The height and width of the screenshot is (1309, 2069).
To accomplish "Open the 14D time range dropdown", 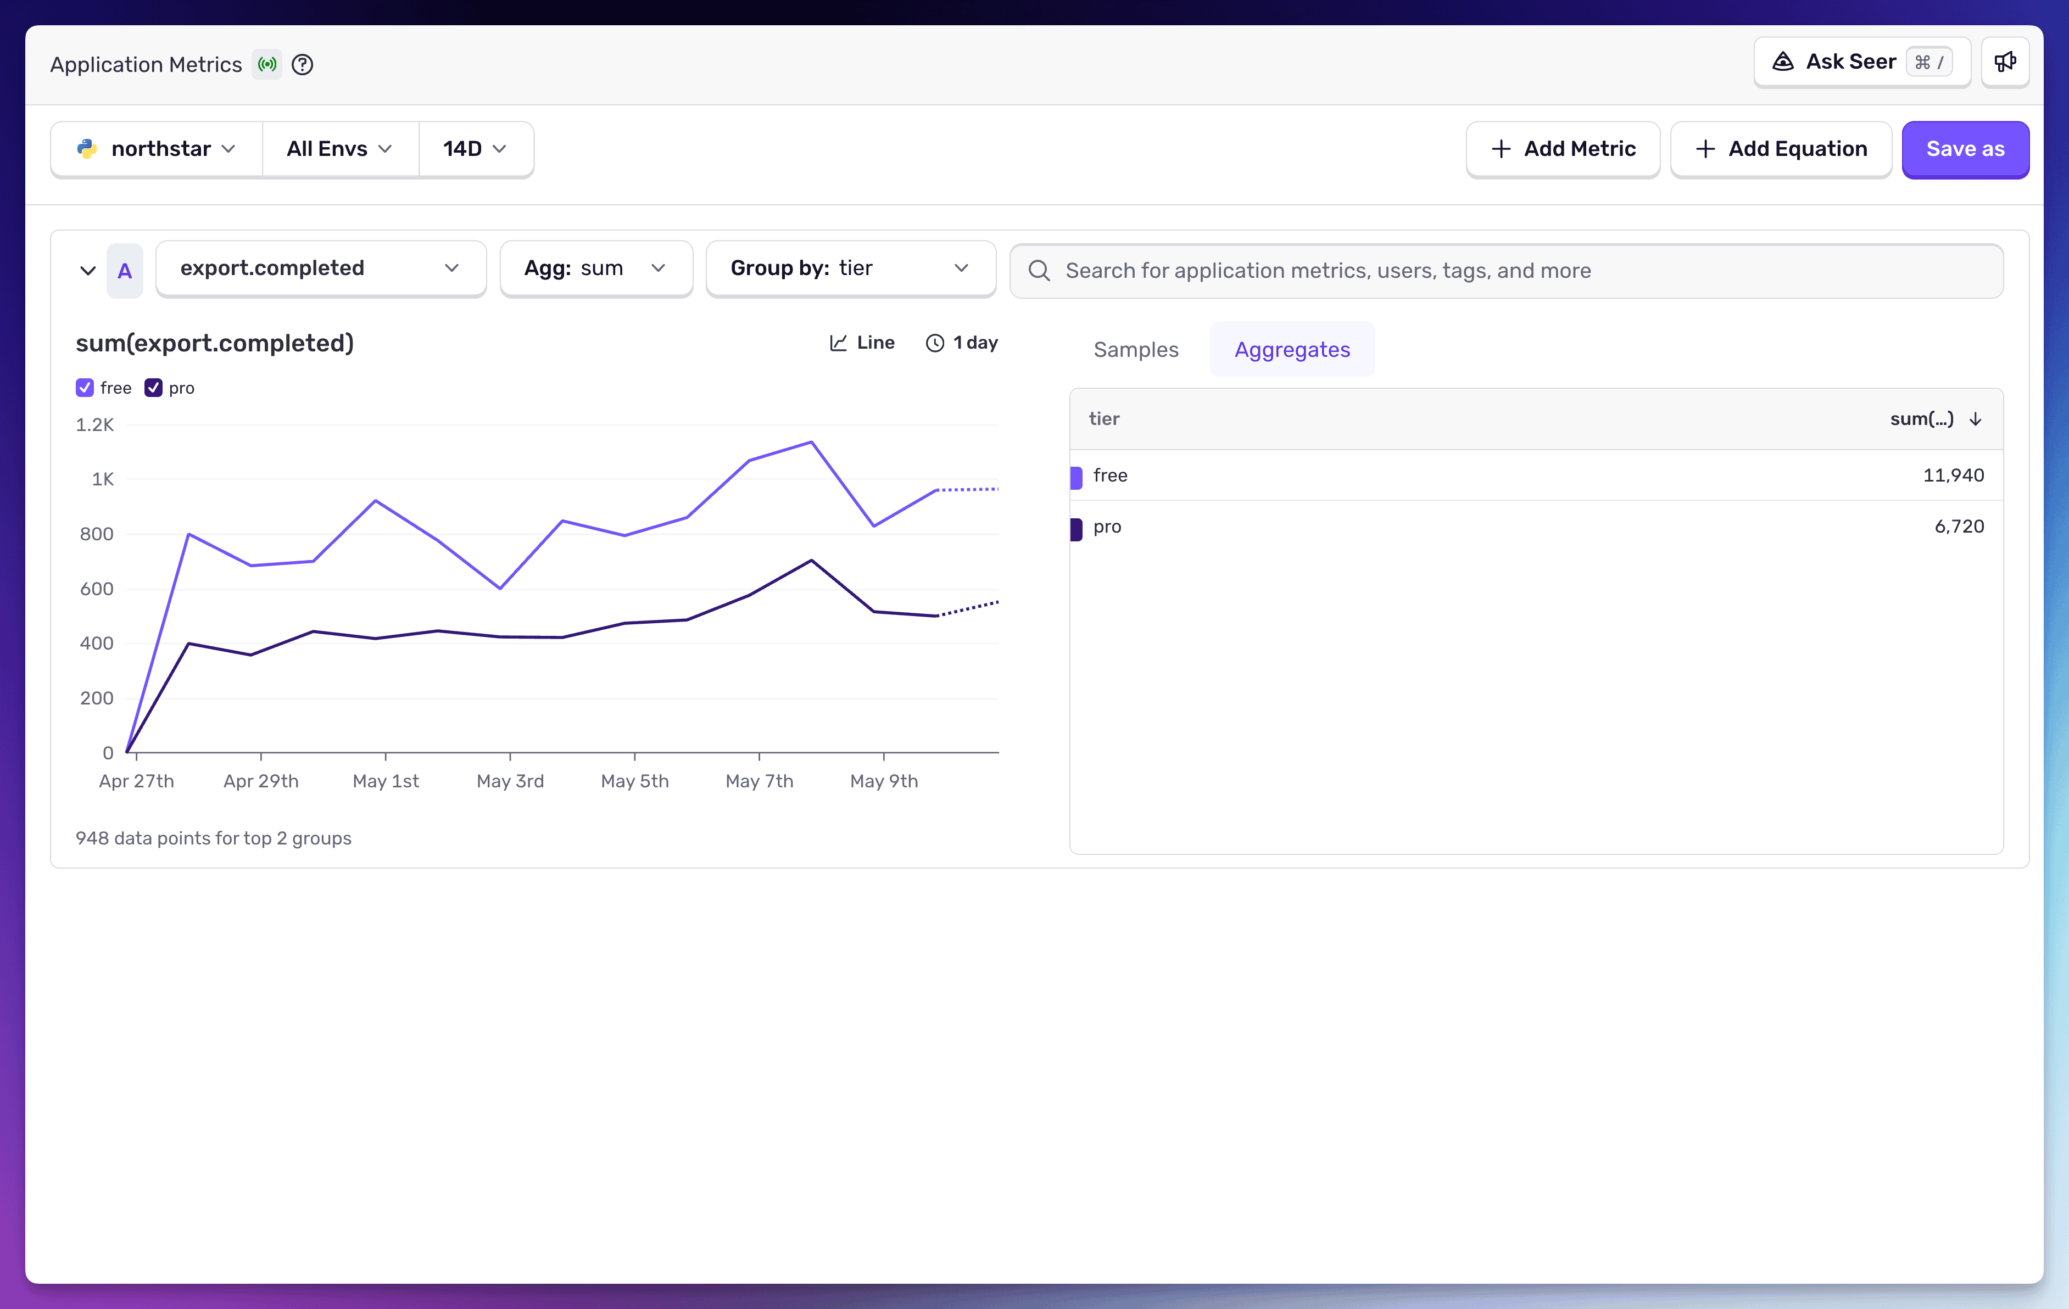I will point(476,149).
